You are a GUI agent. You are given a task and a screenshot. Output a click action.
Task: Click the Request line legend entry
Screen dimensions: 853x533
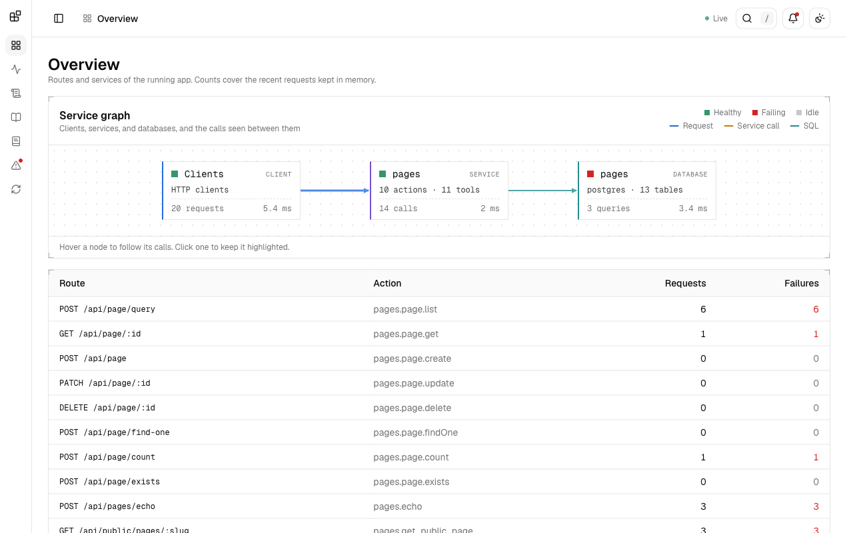click(691, 126)
